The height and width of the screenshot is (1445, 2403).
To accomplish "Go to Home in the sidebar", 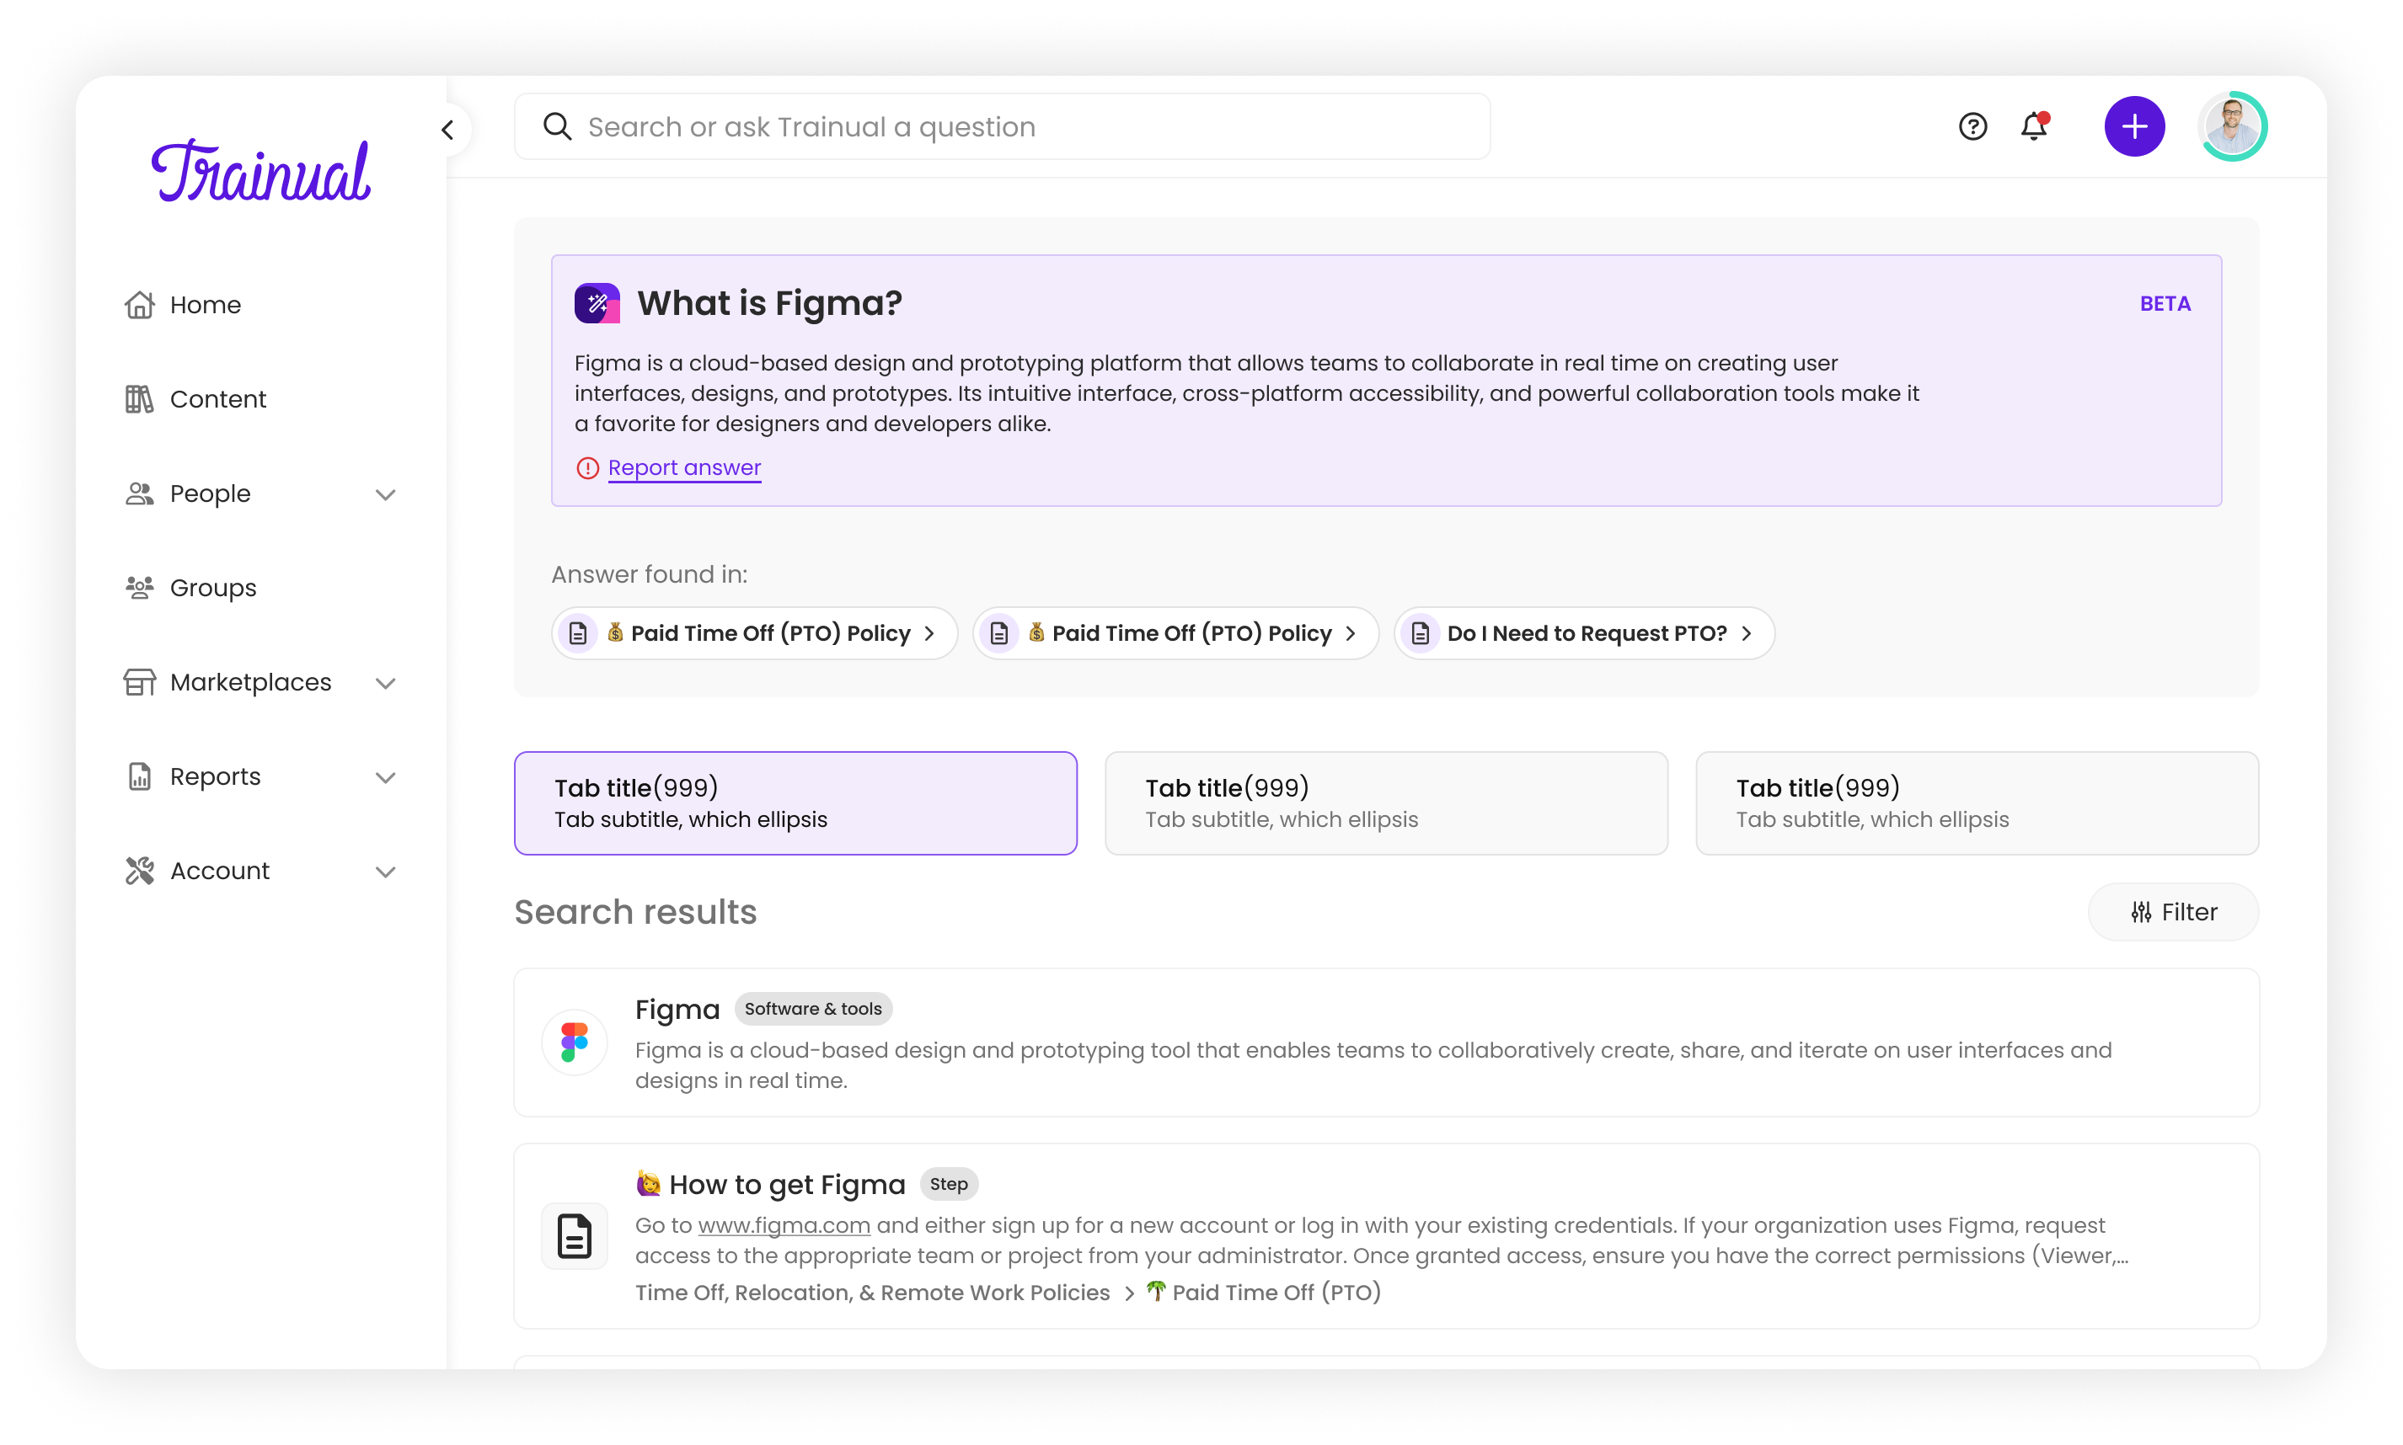I will 205,305.
